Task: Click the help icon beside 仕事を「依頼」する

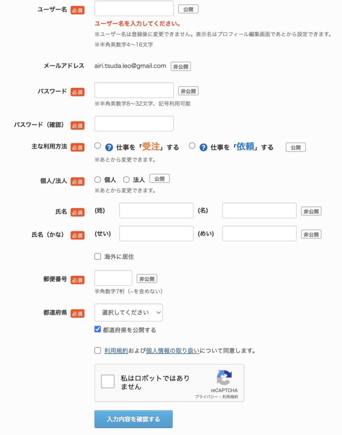Action: 203,147
